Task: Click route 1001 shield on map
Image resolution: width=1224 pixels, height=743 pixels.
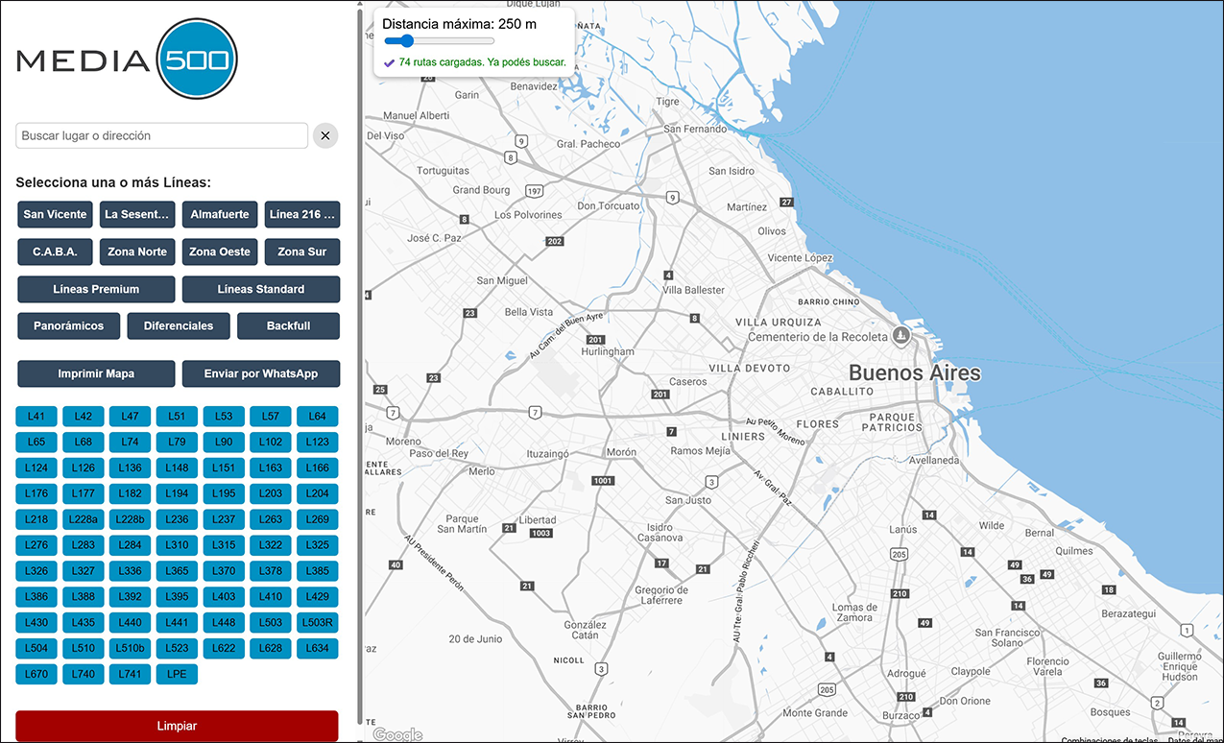Action: 603,480
